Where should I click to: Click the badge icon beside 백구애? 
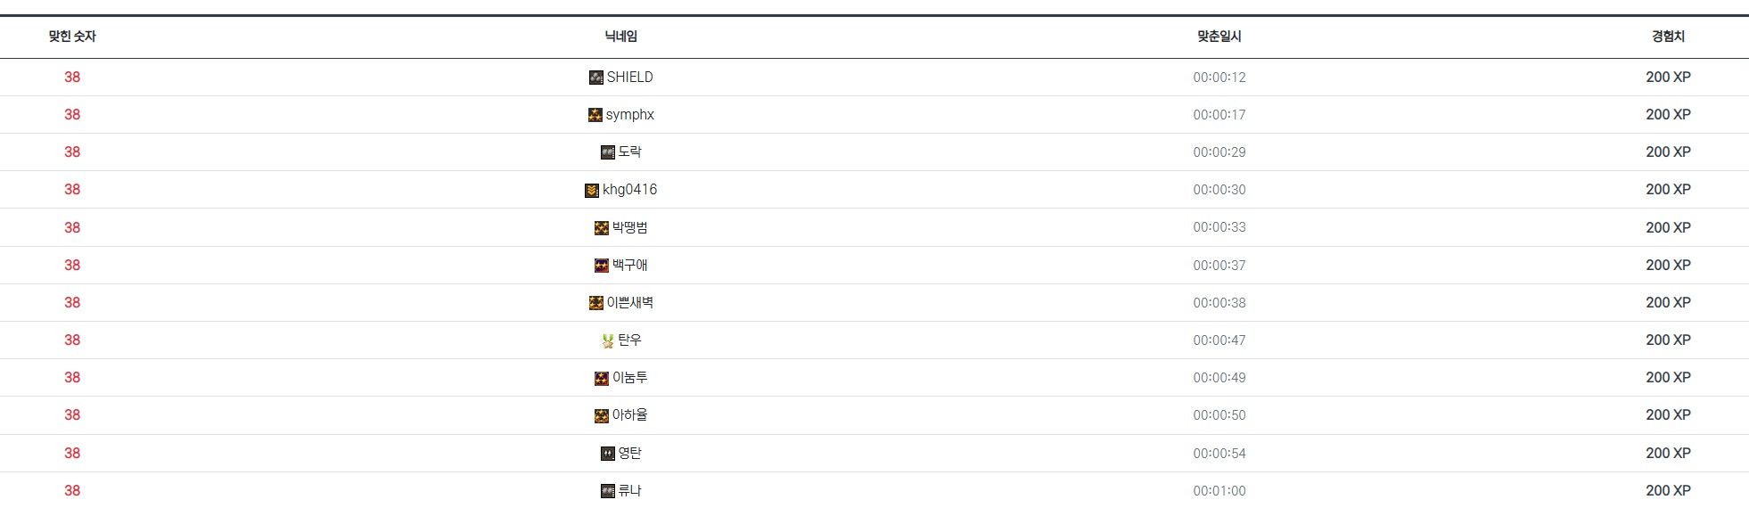(x=602, y=266)
